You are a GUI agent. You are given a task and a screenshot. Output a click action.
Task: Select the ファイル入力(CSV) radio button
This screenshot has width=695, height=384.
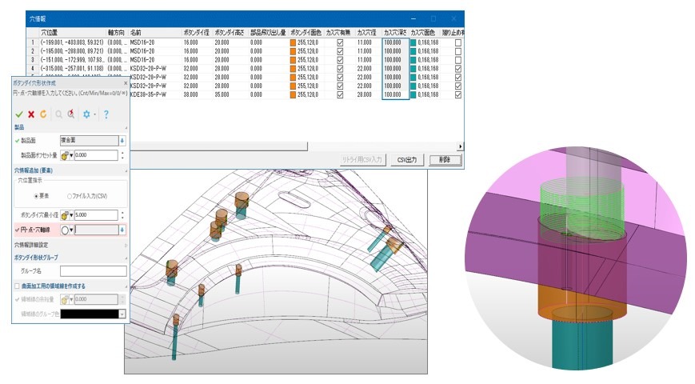(x=70, y=194)
